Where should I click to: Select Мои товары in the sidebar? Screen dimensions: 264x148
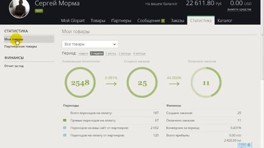point(29,39)
